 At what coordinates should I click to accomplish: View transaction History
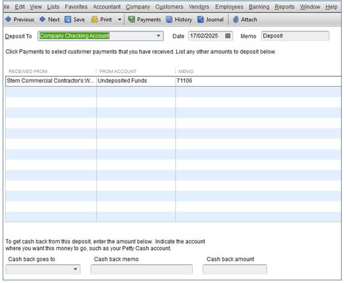coord(179,19)
